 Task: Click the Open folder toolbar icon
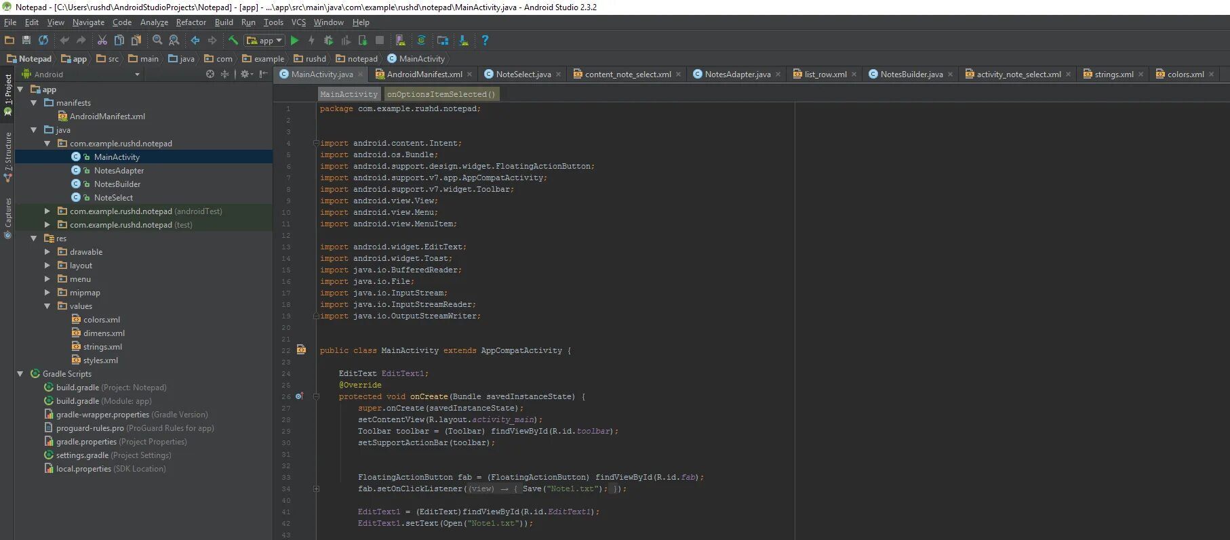(9, 41)
